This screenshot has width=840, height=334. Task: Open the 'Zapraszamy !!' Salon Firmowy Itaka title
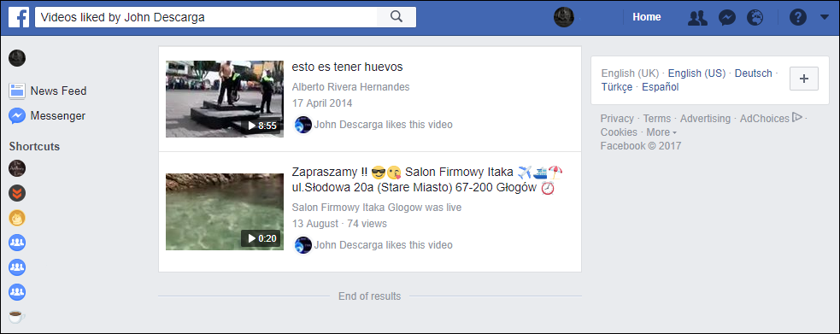click(x=427, y=180)
